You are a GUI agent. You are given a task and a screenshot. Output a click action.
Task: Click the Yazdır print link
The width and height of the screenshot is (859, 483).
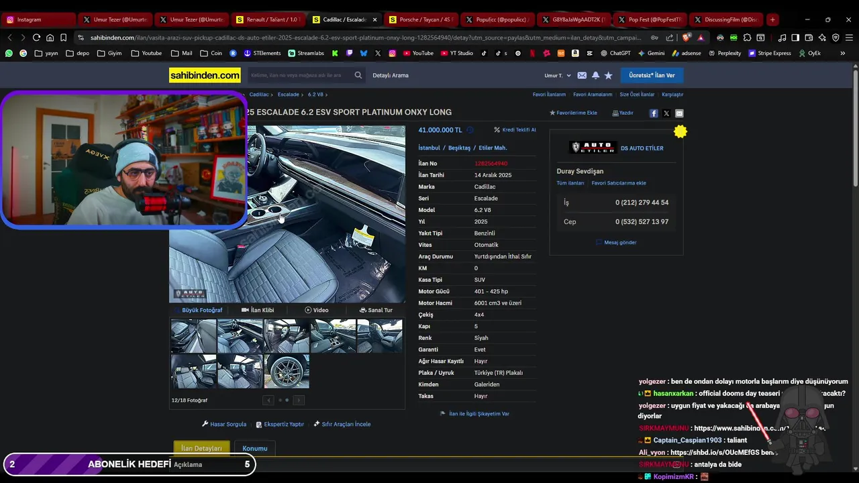(623, 113)
